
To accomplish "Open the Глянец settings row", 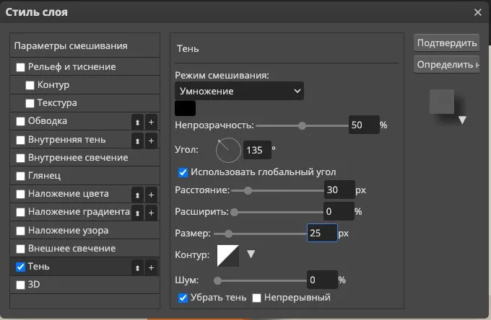I will (85, 176).
